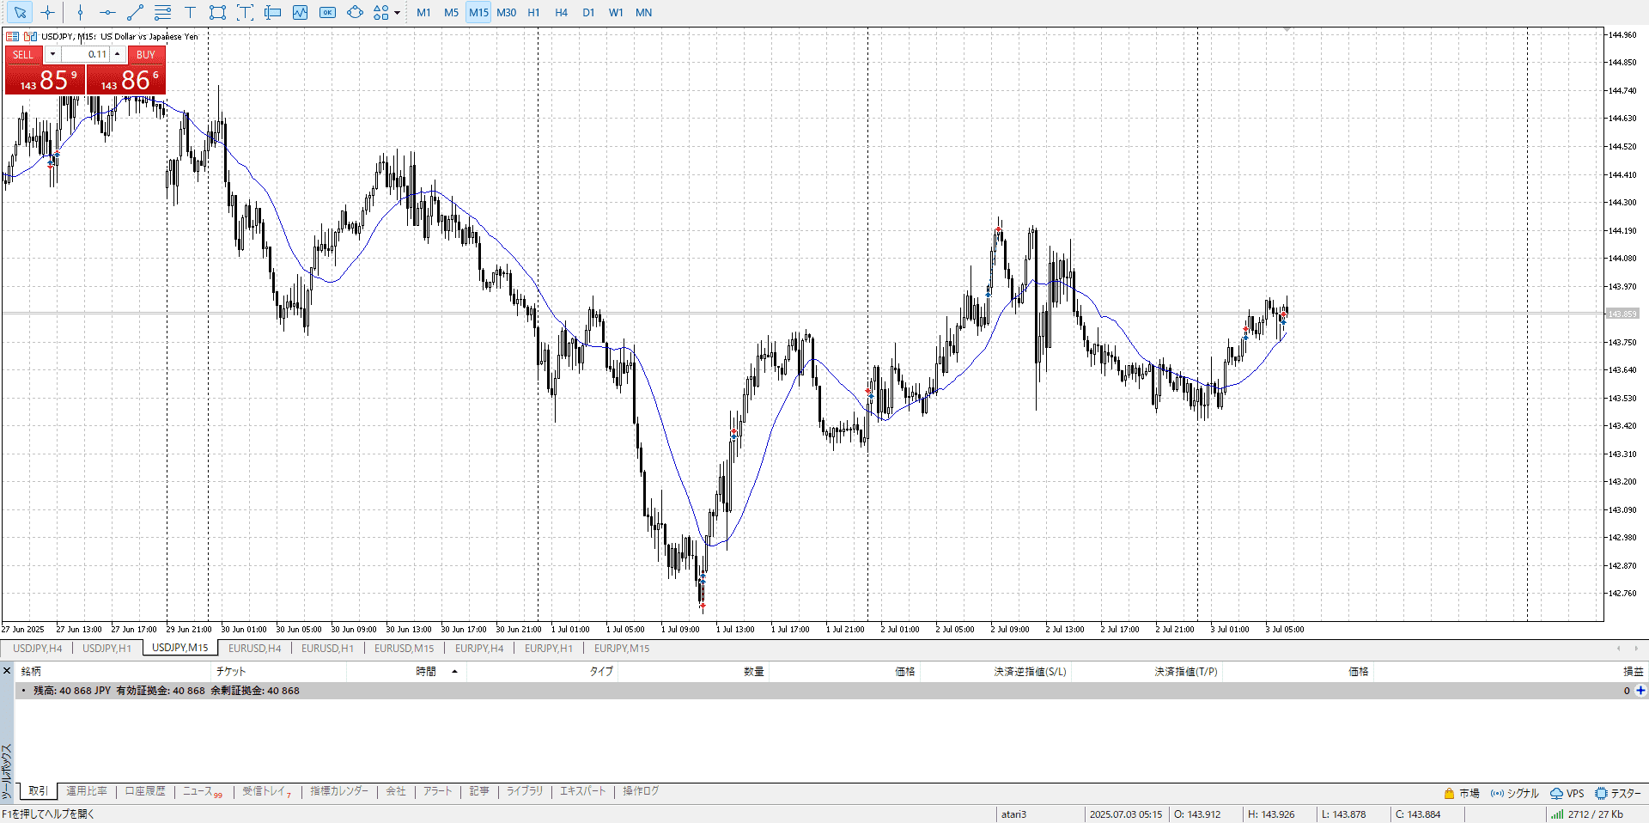Click the lot volume input field
Viewport: 1649px width, 823px height.
click(x=86, y=54)
